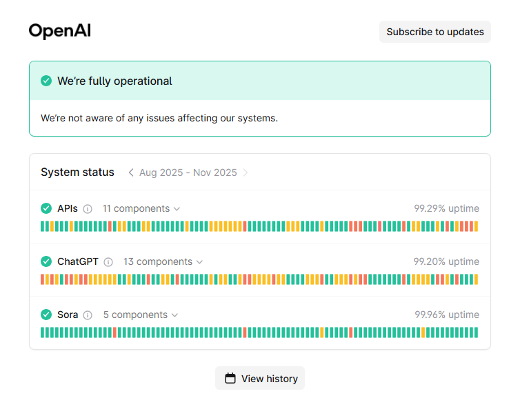Click the green check icon beside fully operational

pos(46,81)
